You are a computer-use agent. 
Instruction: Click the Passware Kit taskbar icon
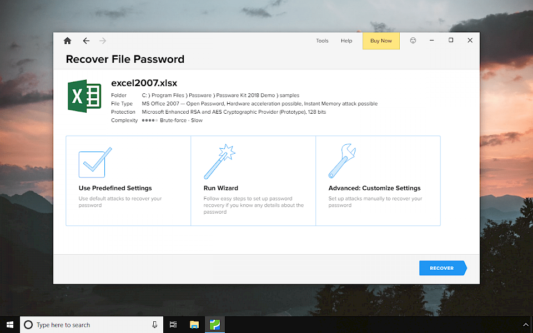click(x=215, y=325)
